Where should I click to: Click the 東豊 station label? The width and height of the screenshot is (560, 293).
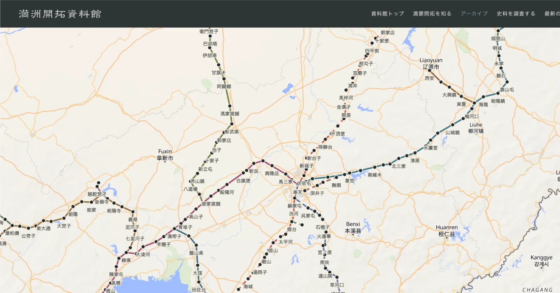pyautogui.click(x=461, y=104)
